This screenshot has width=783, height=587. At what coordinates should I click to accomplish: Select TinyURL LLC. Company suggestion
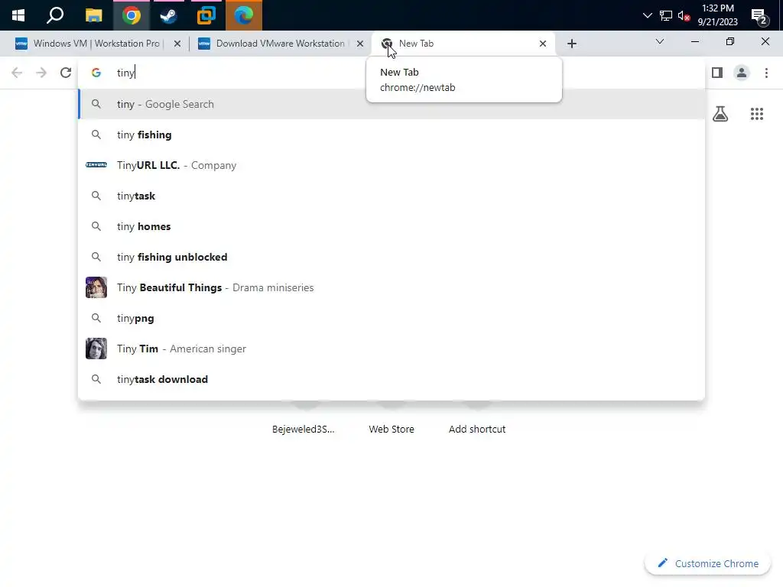click(391, 165)
